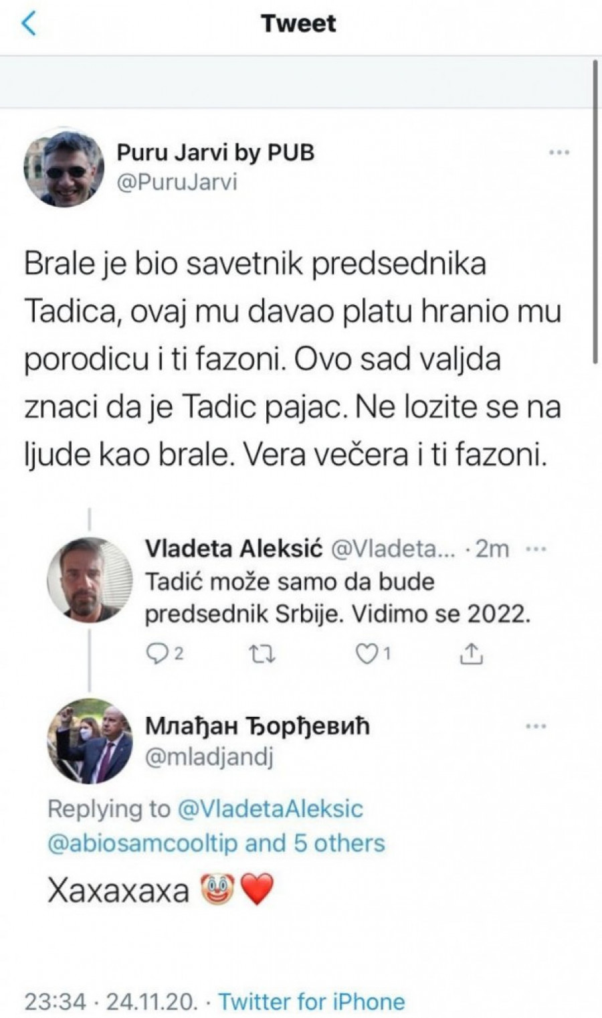Tap the @abiosamcooltip mention link
Viewport: 602px width, 1018px height.
tap(142, 843)
